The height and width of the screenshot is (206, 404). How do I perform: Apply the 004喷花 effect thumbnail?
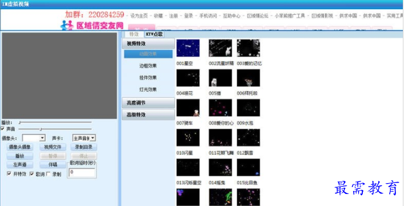[x=188, y=78]
